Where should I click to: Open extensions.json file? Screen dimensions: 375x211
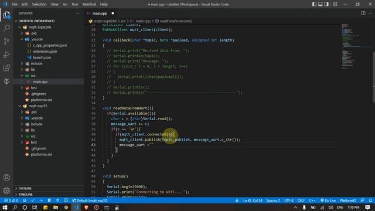[49, 52]
